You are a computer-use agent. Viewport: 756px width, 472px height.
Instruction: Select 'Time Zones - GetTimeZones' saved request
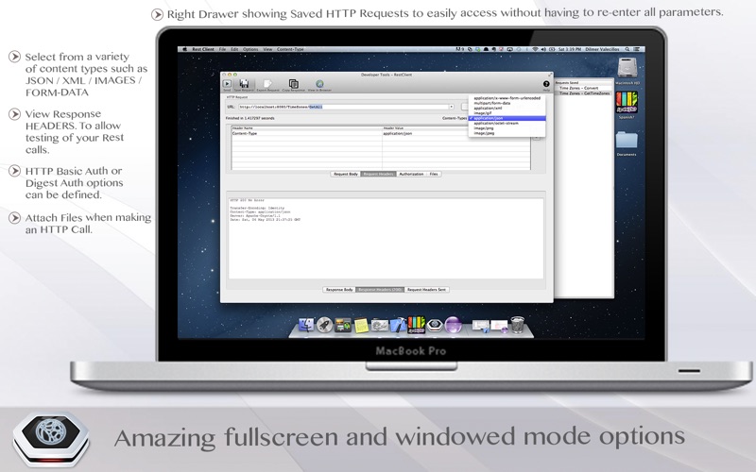click(583, 93)
